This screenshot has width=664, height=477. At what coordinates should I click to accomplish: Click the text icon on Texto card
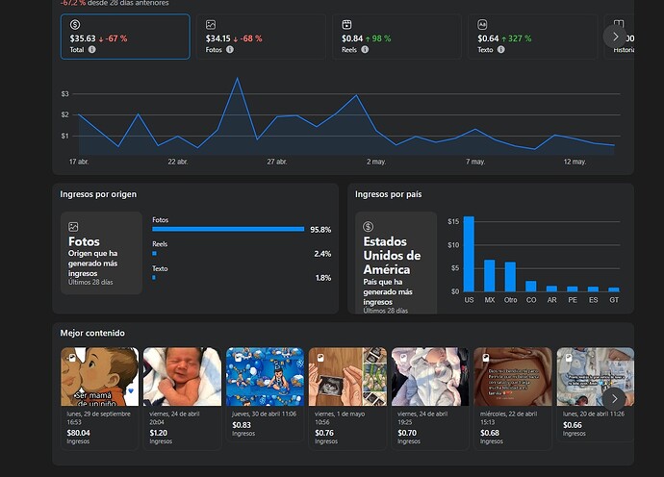(482, 25)
